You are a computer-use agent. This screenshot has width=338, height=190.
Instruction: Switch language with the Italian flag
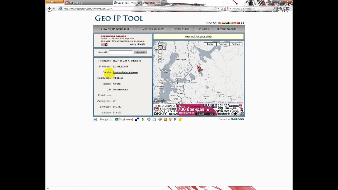click(x=242, y=23)
